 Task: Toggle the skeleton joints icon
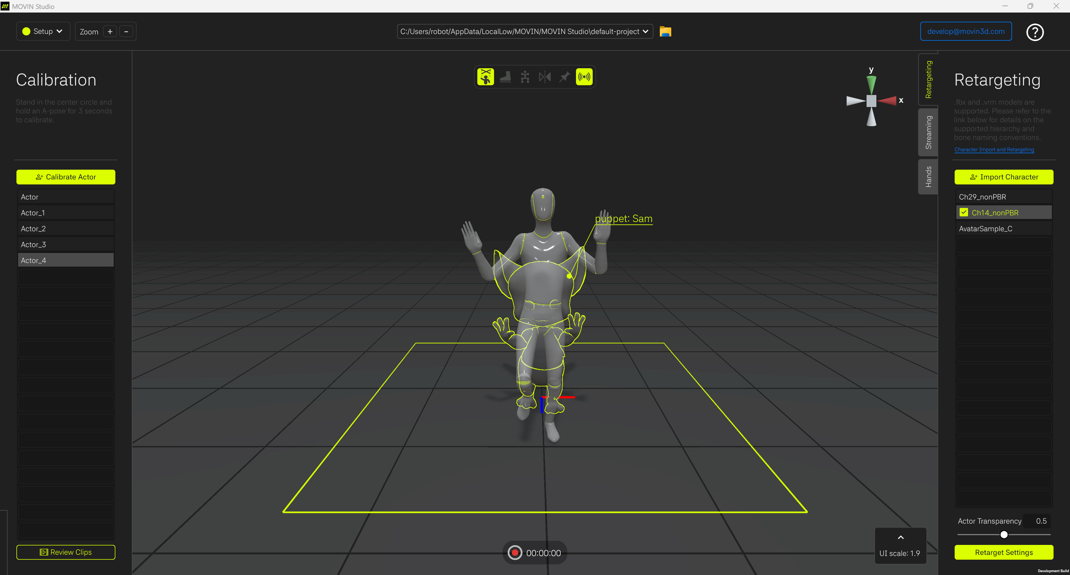point(525,77)
